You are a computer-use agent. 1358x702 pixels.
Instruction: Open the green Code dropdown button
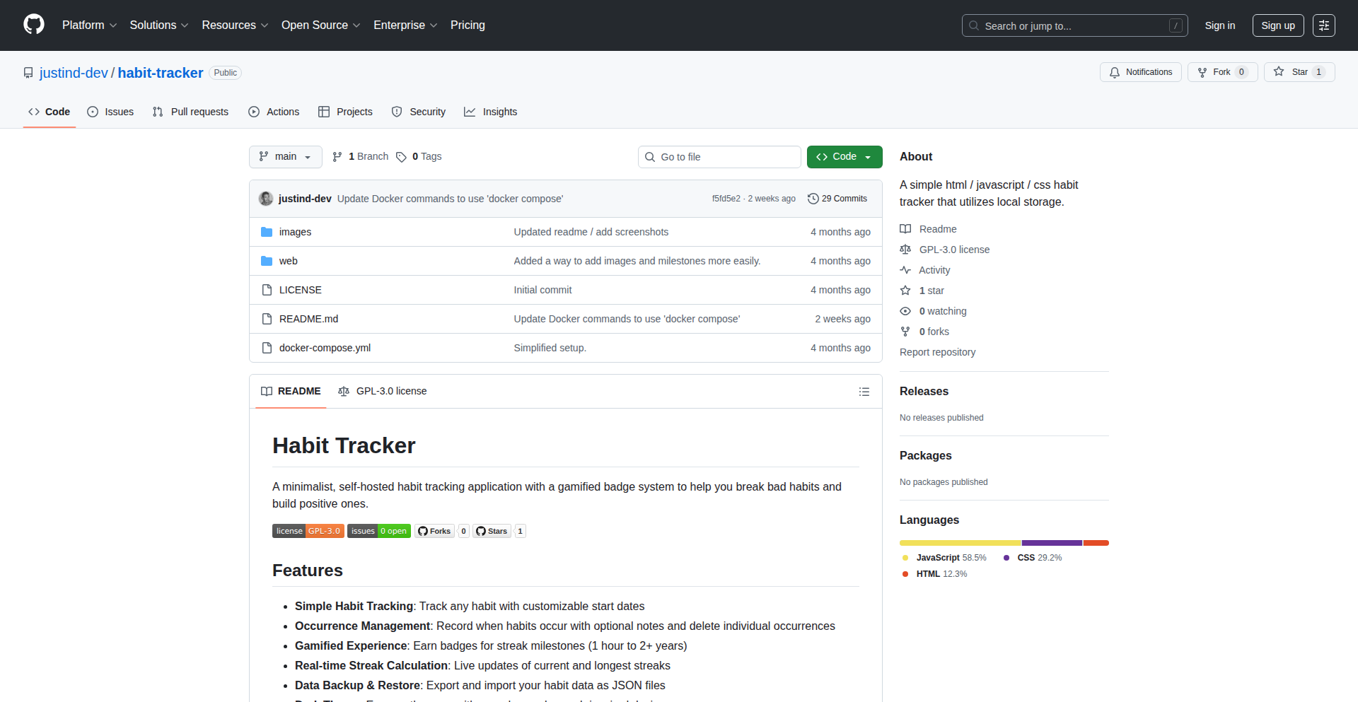pos(845,157)
